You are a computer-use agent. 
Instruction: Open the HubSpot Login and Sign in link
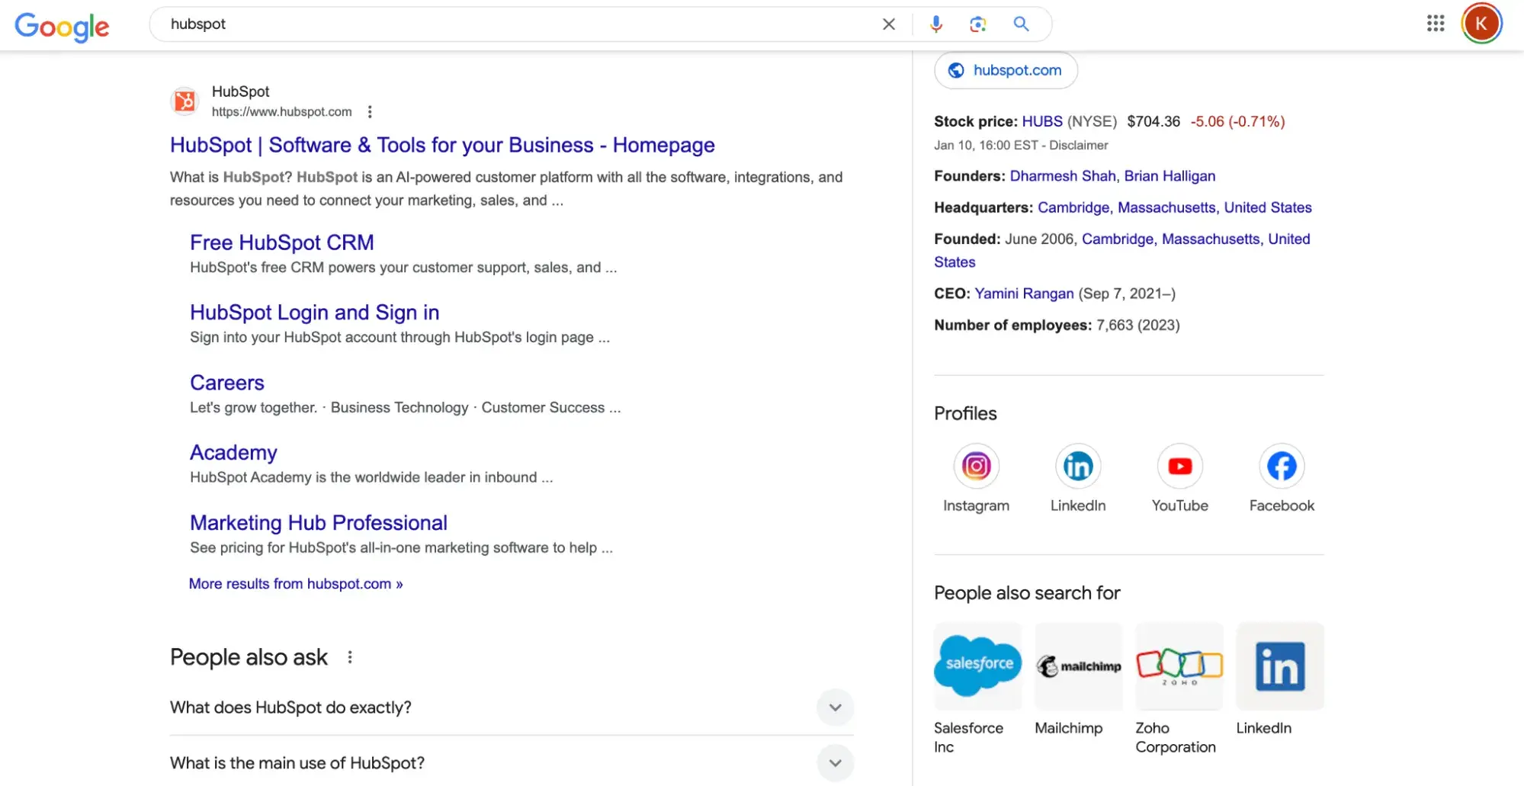coord(314,313)
